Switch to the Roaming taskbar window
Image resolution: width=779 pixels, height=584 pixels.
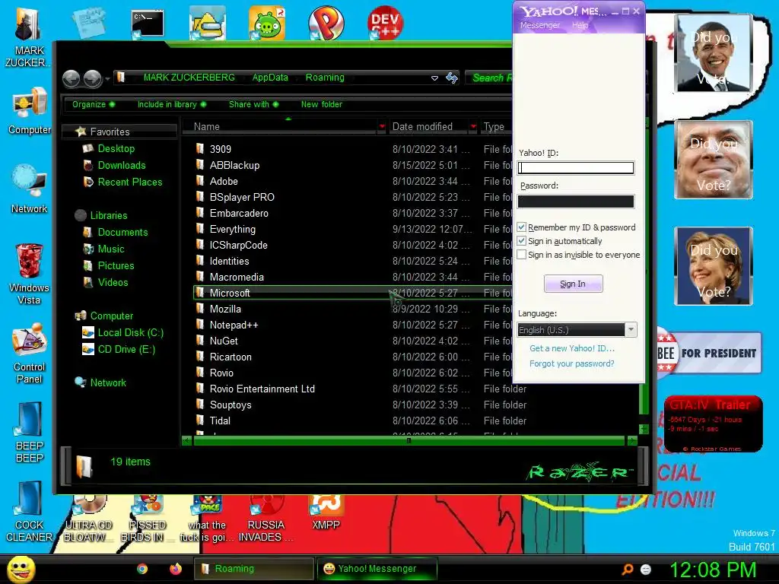pyautogui.click(x=254, y=569)
